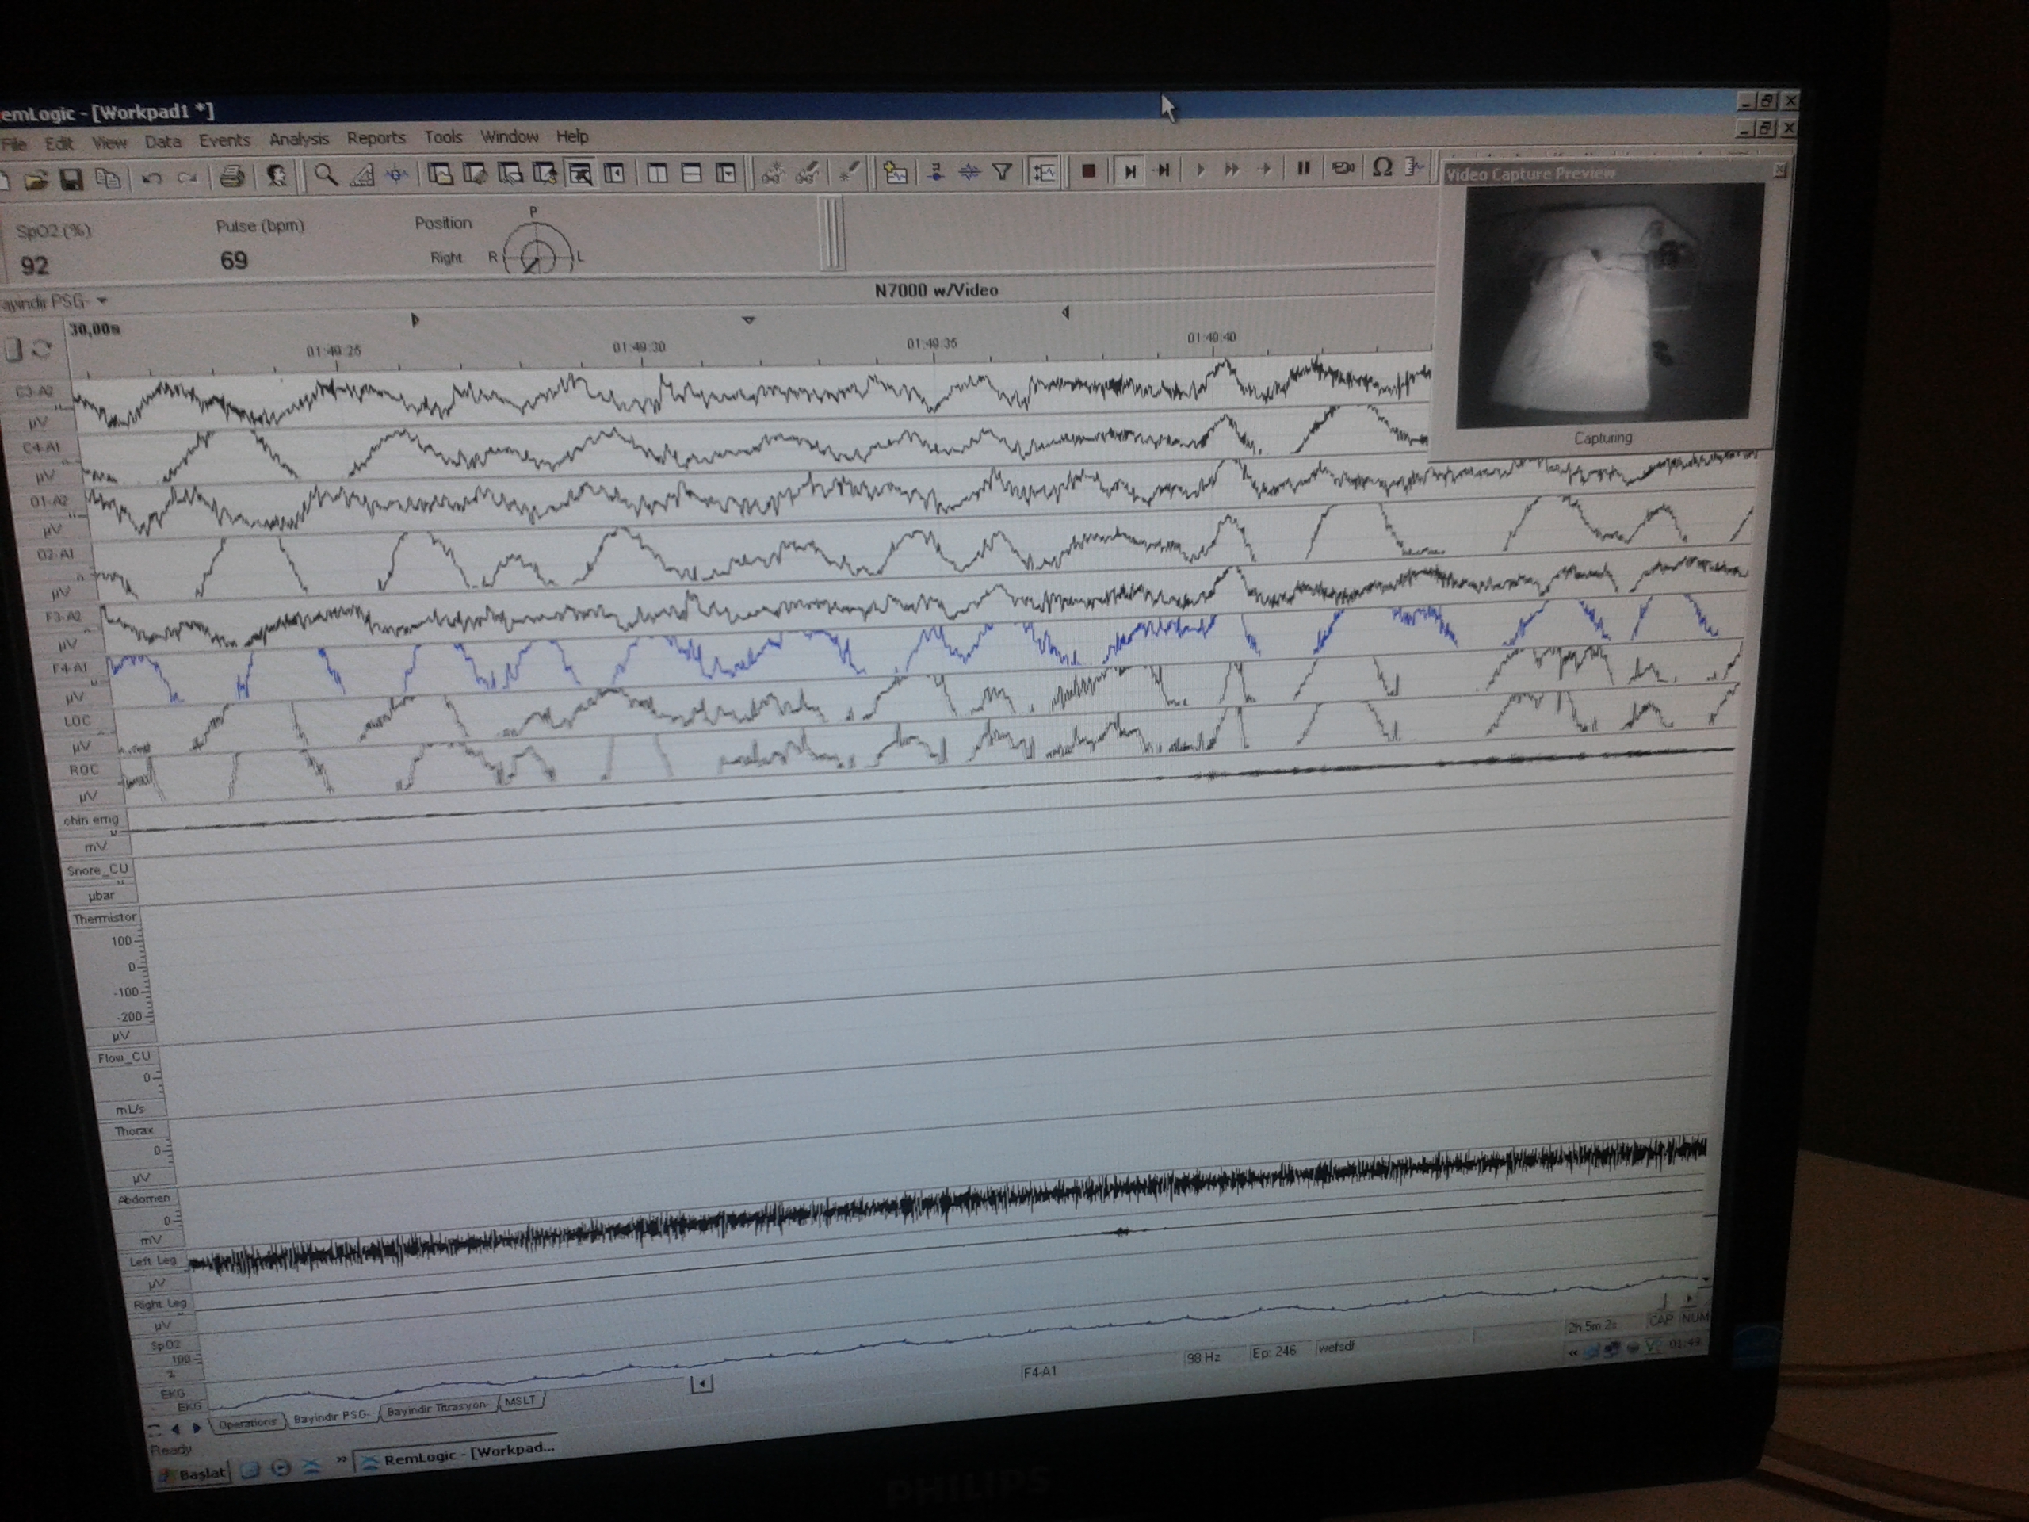Click the horizontal scrollbar left arrow
Screen dimensions: 2029x1522
pos(701,1382)
